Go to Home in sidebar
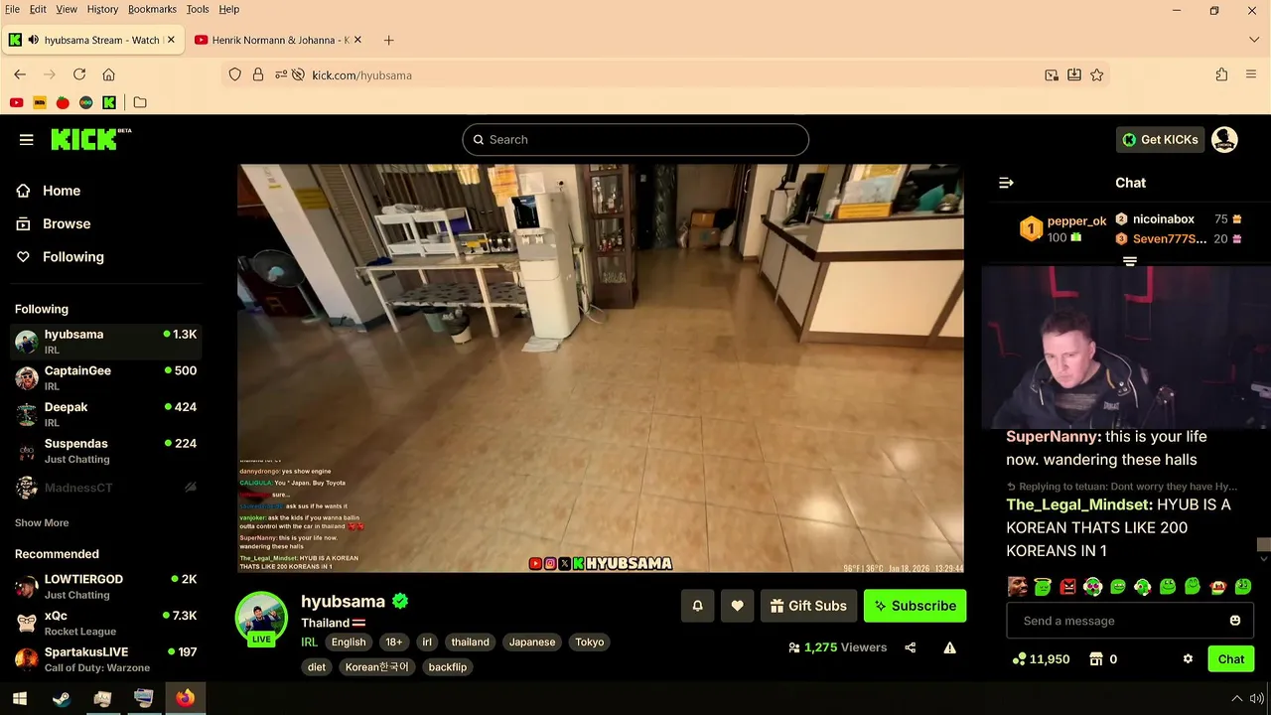 [61, 191]
